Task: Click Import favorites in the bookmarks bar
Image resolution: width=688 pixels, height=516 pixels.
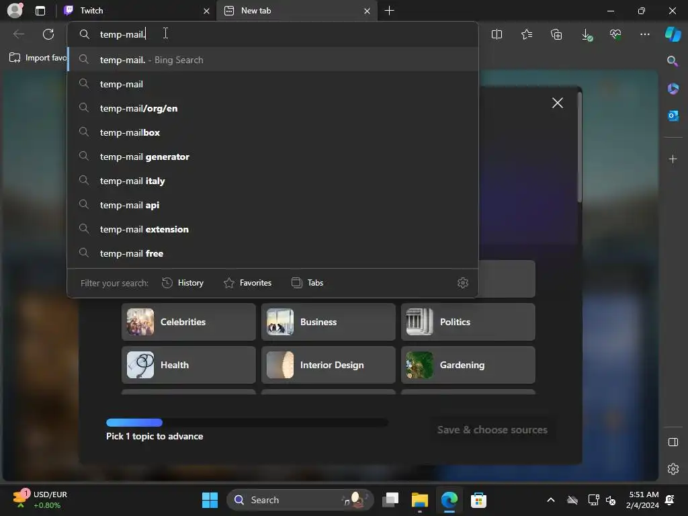Action: tap(38, 58)
